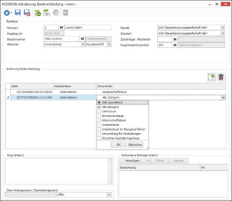Delete bank connection with trash icon
232x201 pixels.
pos(222,77)
